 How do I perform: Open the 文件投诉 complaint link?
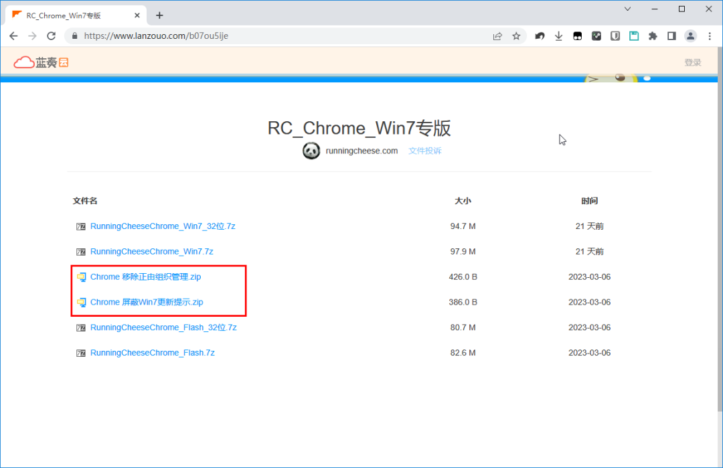pos(424,151)
